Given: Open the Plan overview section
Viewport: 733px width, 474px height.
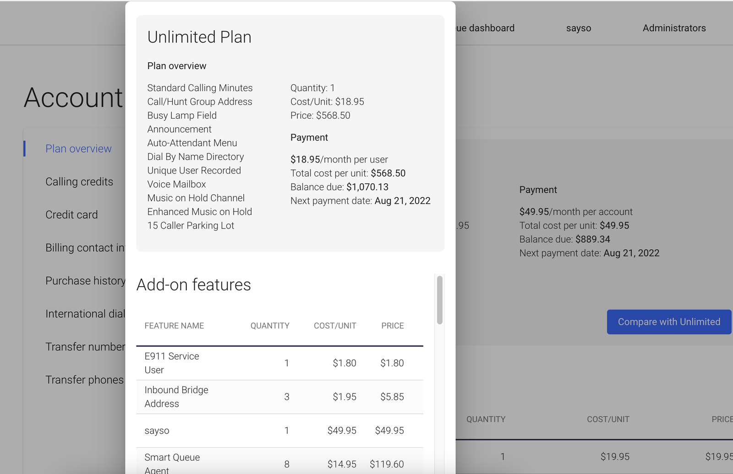Looking at the screenshot, I should [78, 148].
